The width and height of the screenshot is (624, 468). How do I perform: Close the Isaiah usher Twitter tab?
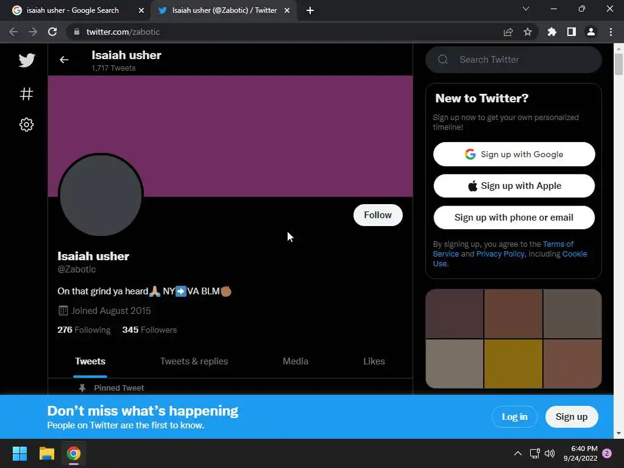pyautogui.click(x=287, y=11)
